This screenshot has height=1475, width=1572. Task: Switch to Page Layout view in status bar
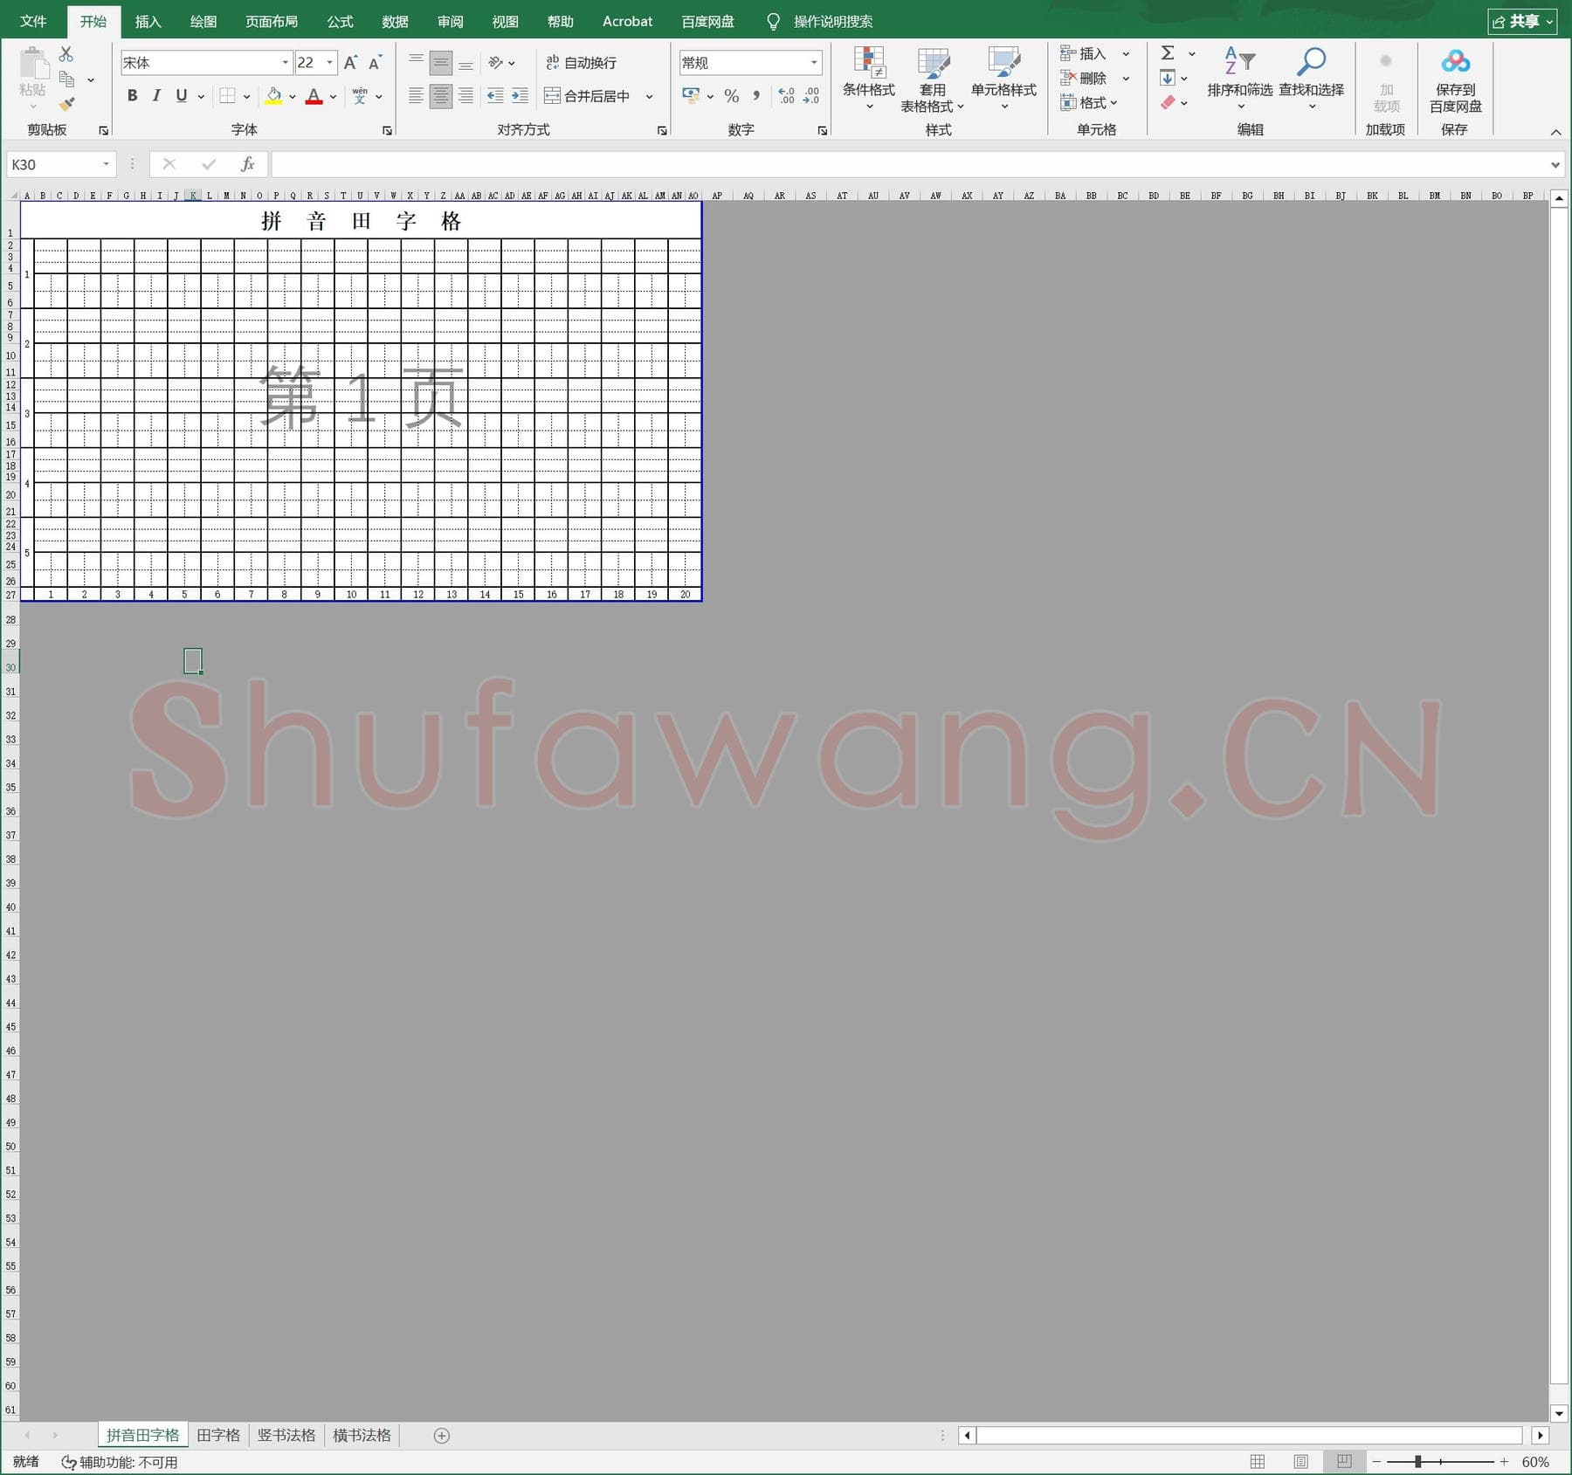[1300, 1462]
